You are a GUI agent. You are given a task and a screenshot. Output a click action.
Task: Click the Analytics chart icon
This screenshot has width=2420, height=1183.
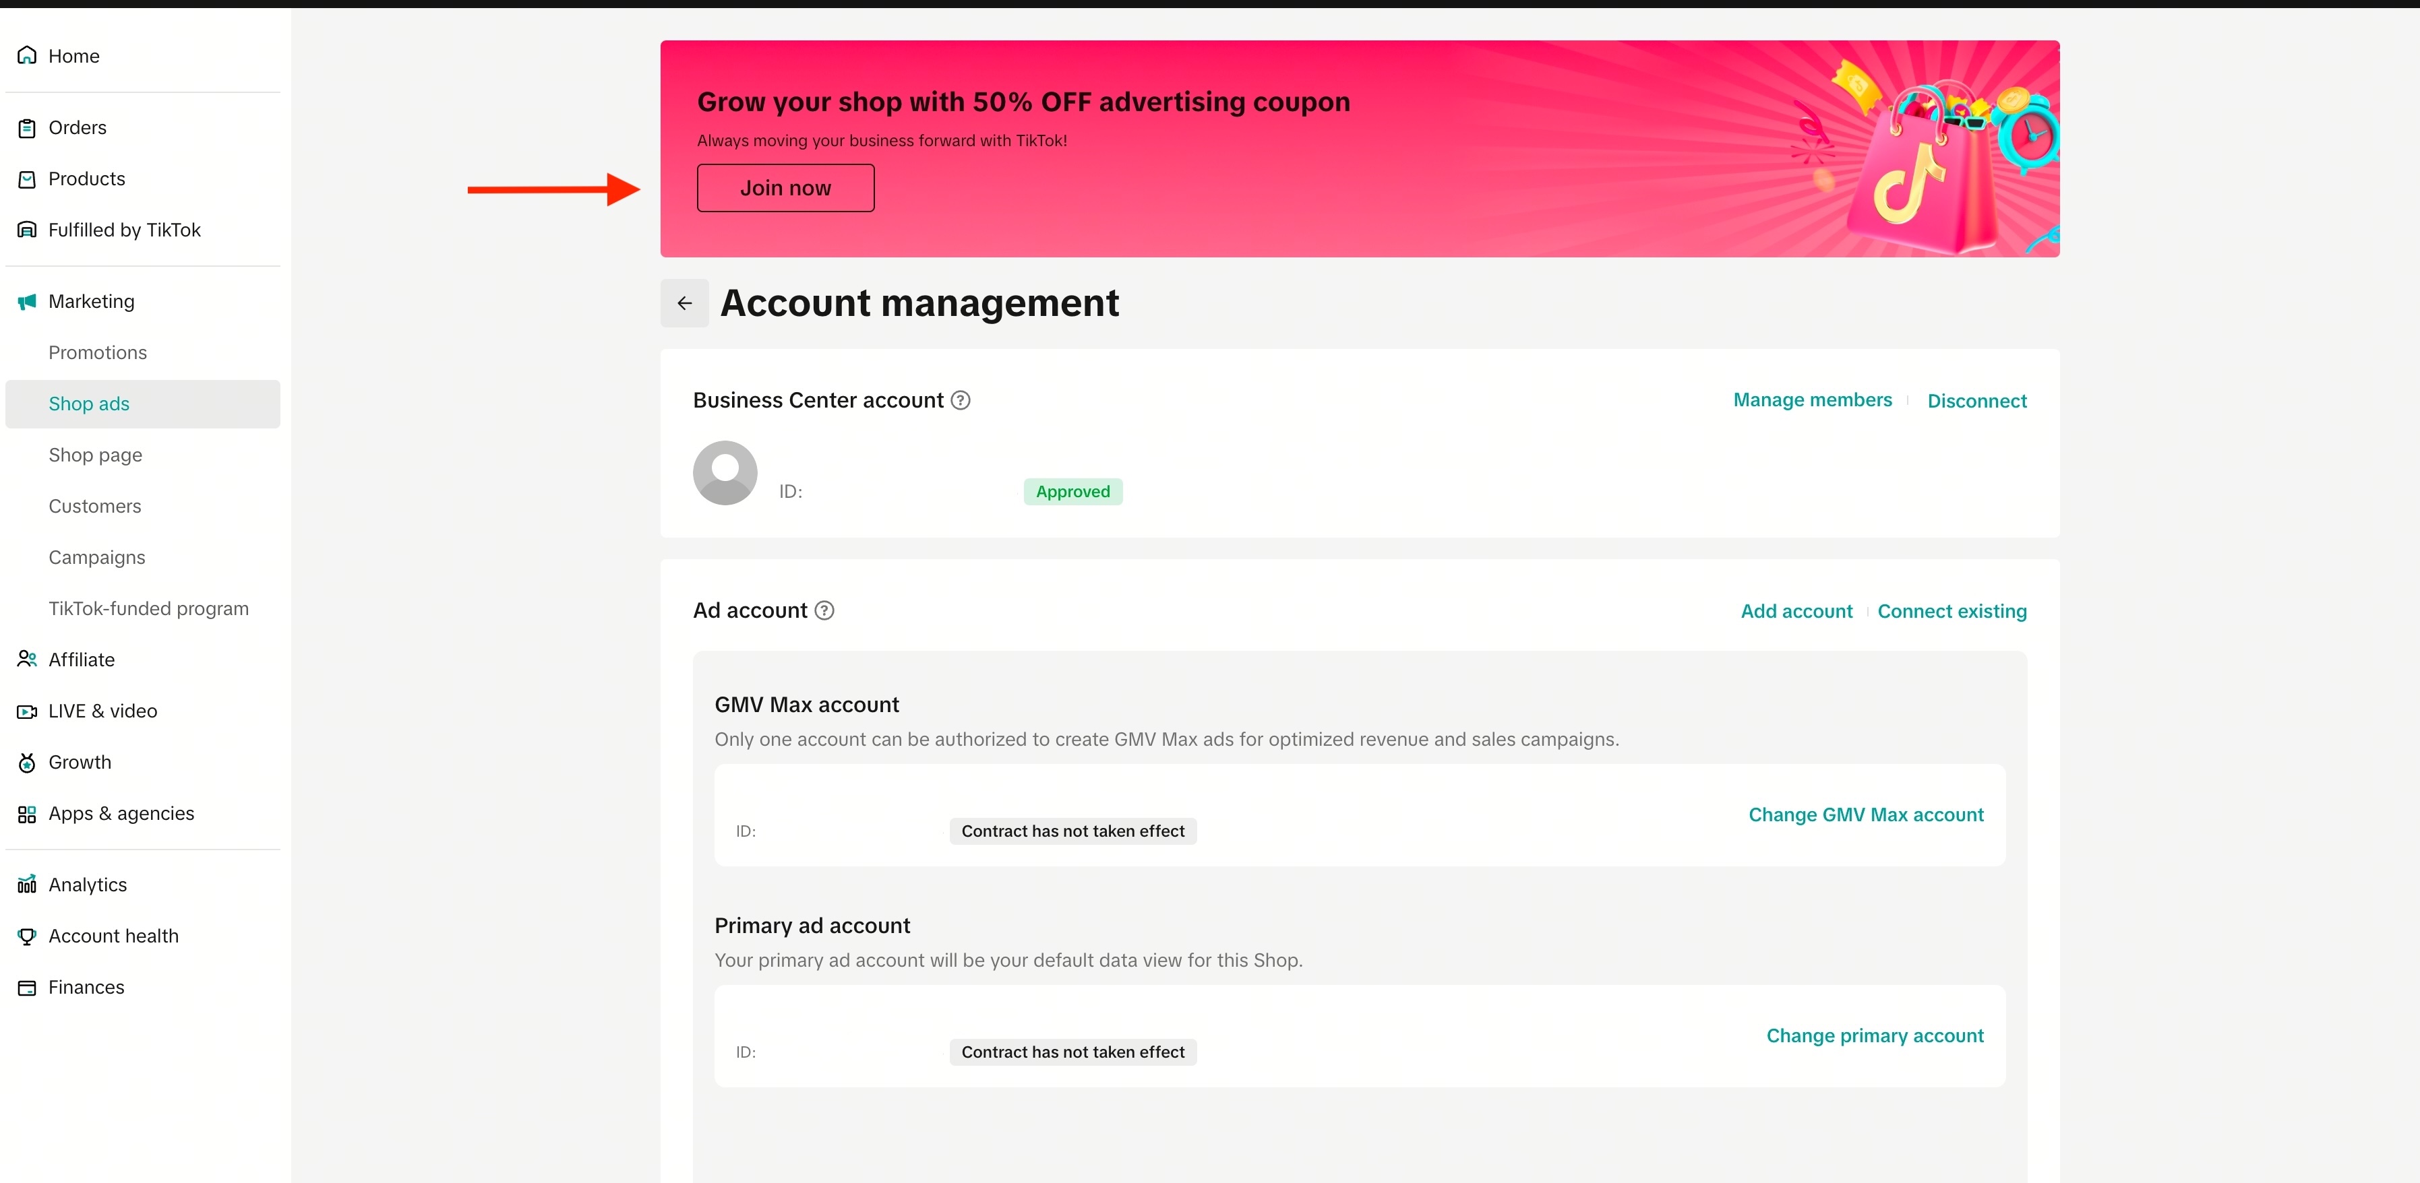[27, 885]
